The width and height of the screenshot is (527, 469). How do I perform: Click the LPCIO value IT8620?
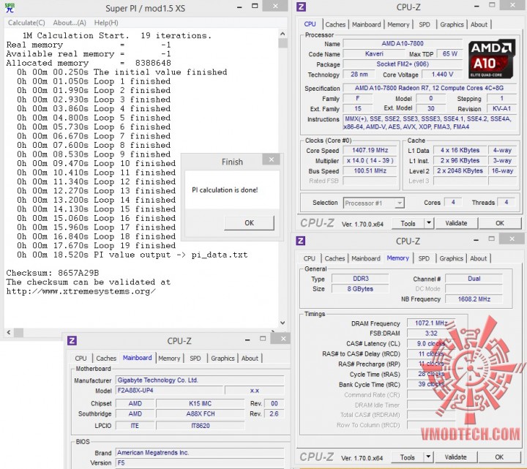[201, 426]
